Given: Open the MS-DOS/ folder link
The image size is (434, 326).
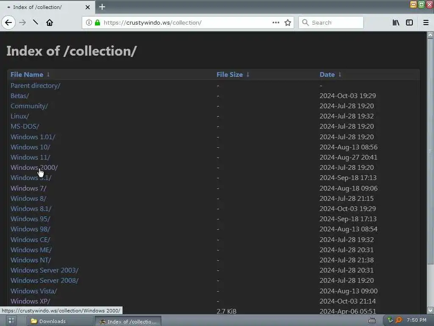Looking at the screenshot, I should click(25, 126).
